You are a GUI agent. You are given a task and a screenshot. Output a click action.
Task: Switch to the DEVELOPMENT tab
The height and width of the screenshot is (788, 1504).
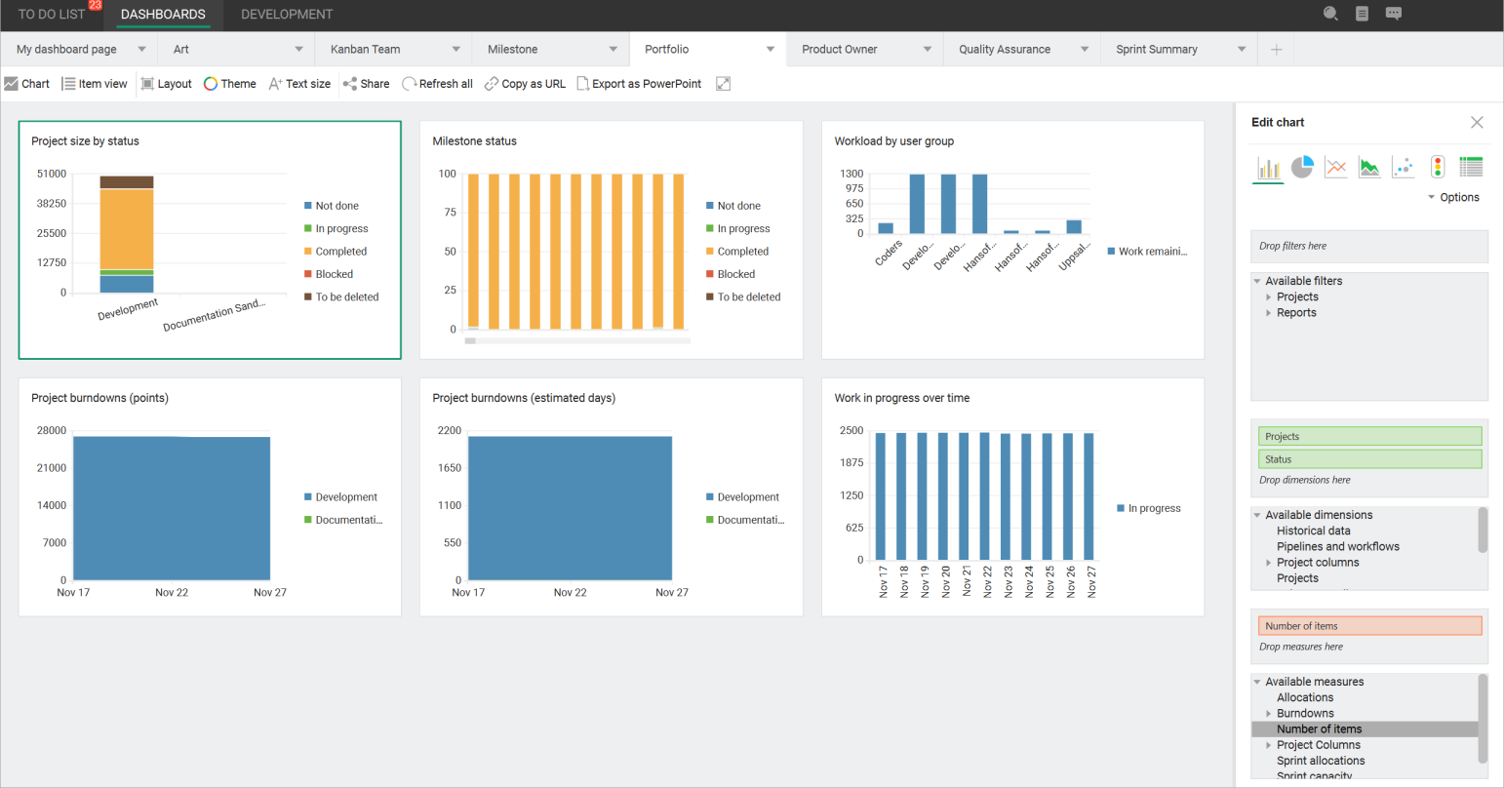pos(286,15)
